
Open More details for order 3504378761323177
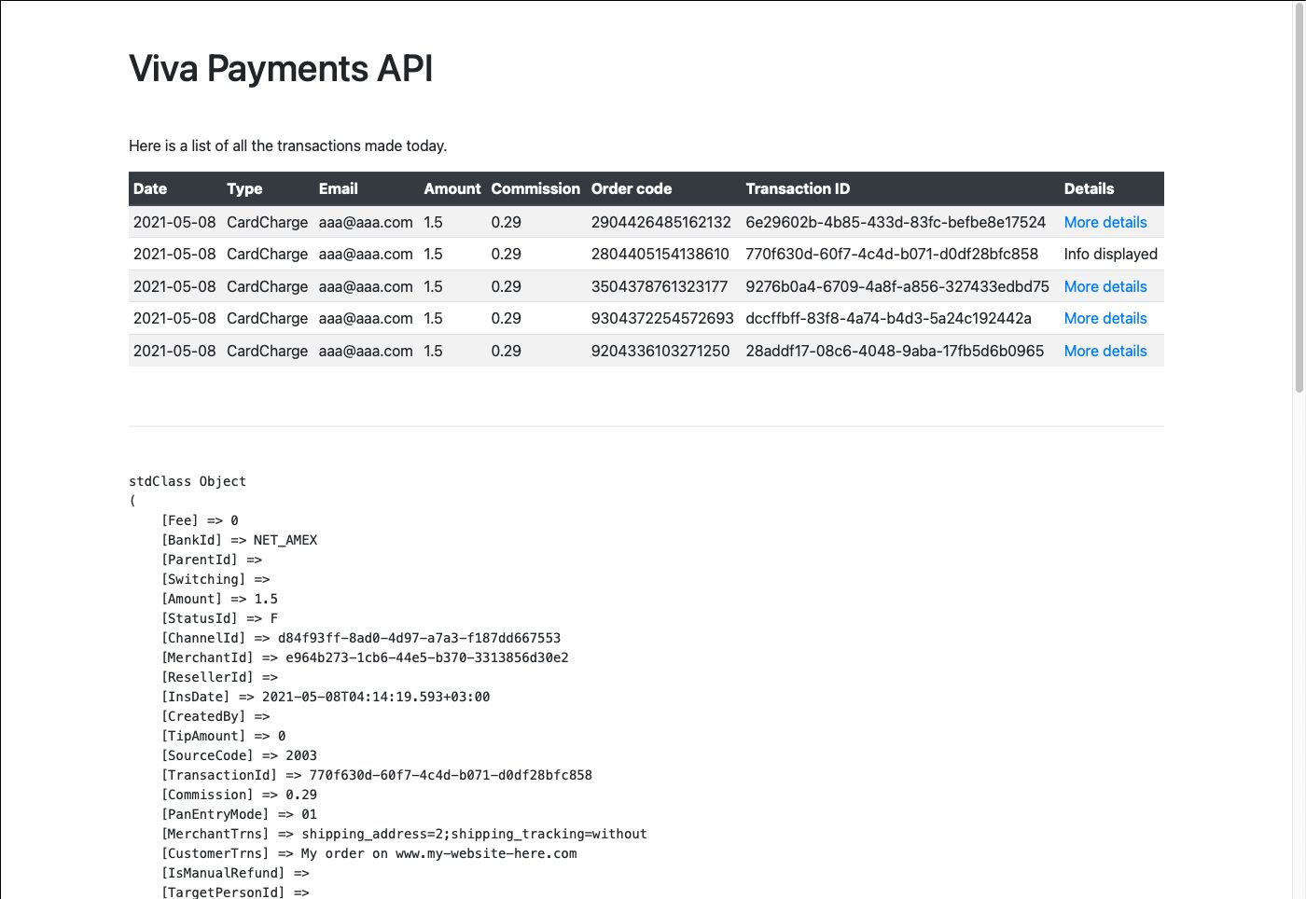(1105, 286)
